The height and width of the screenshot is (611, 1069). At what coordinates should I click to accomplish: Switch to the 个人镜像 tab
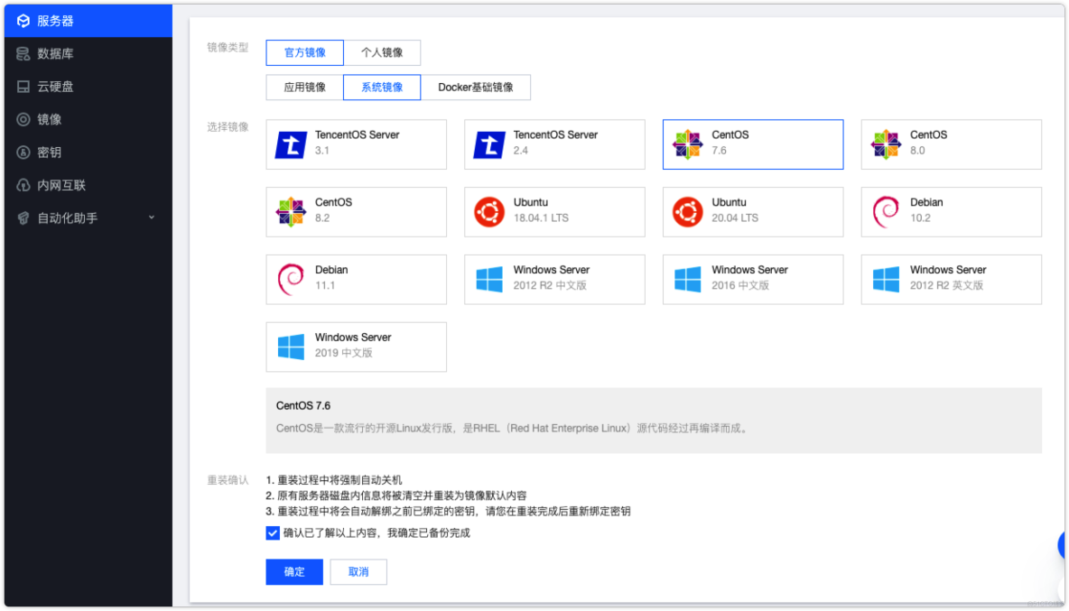tap(382, 52)
